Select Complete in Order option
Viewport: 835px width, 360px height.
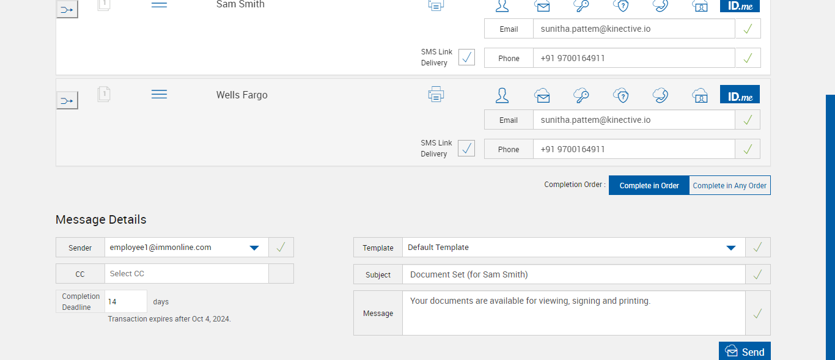click(649, 186)
